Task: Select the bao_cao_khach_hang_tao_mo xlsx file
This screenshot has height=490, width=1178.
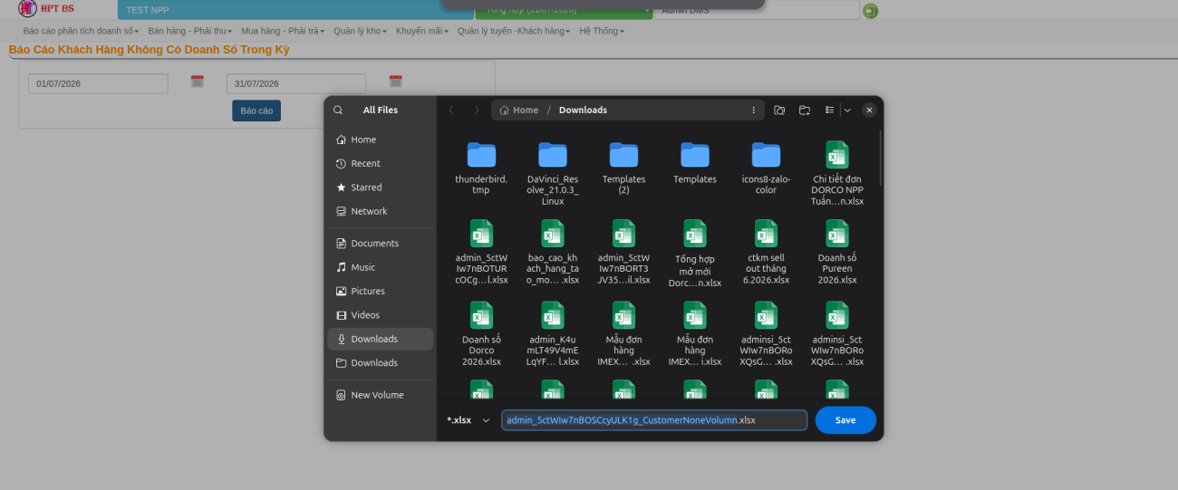Action: click(x=553, y=252)
